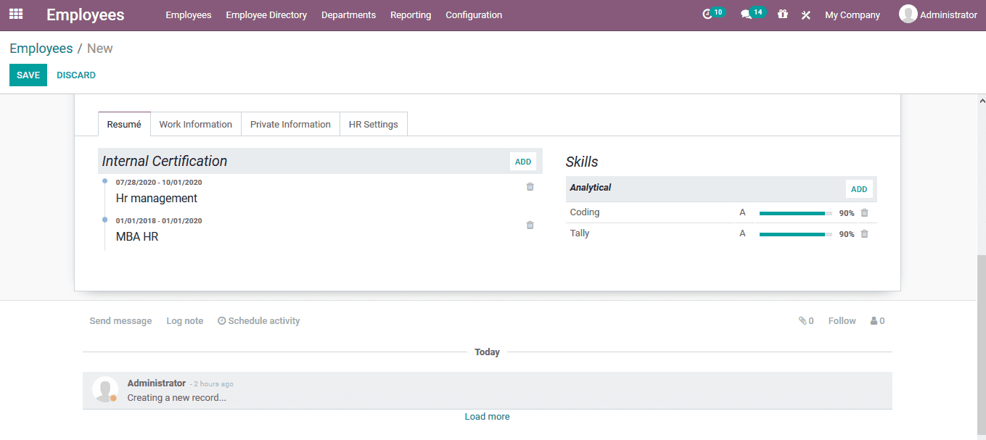Adjust the Tally skill progress bar

coord(794,233)
